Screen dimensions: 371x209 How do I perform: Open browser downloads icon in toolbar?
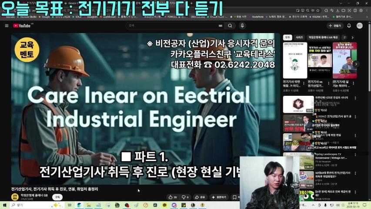click(x=338, y=10)
